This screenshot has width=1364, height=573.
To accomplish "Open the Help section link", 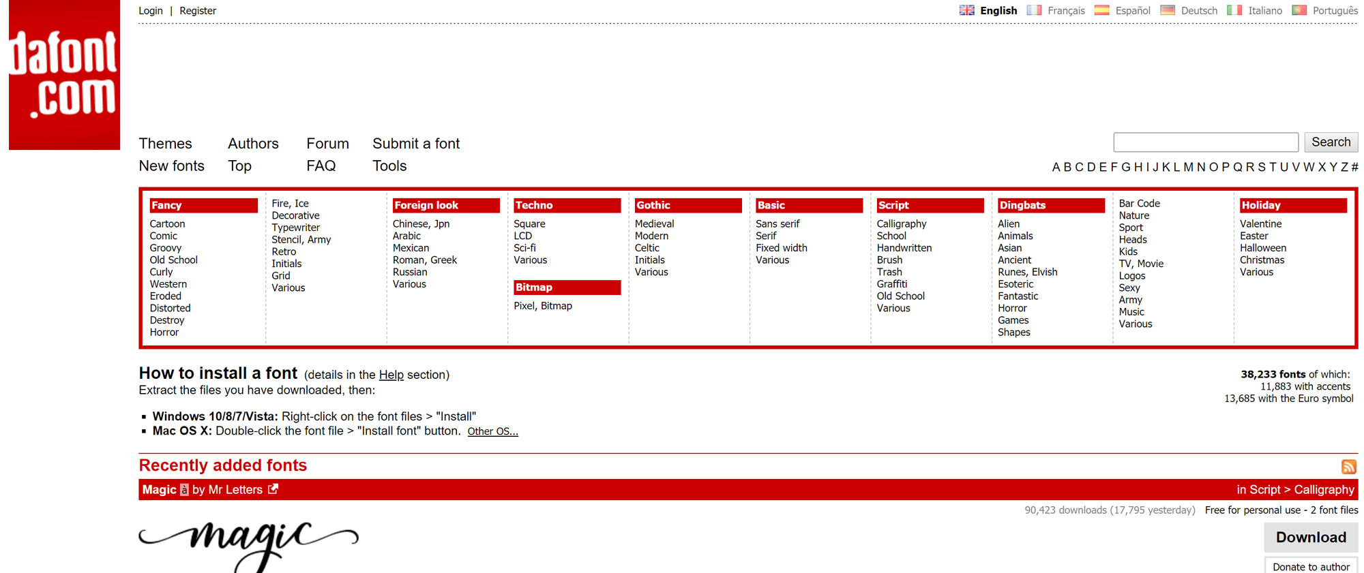I will pyautogui.click(x=391, y=375).
